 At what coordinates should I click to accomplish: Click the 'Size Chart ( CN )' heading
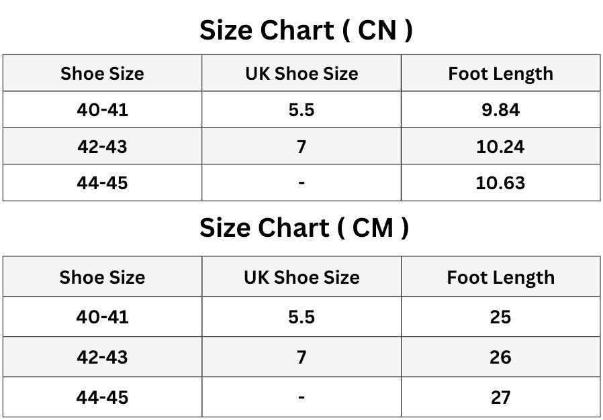[306, 30]
